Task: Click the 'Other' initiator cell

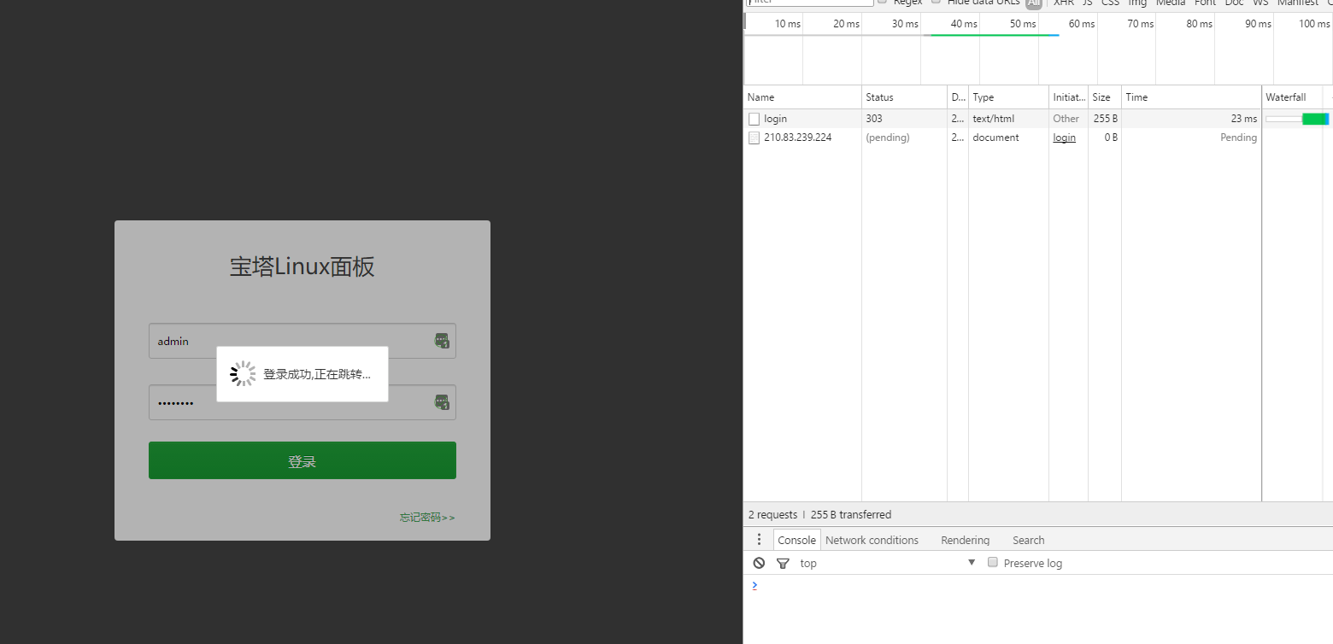Action: pos(1066,119)
